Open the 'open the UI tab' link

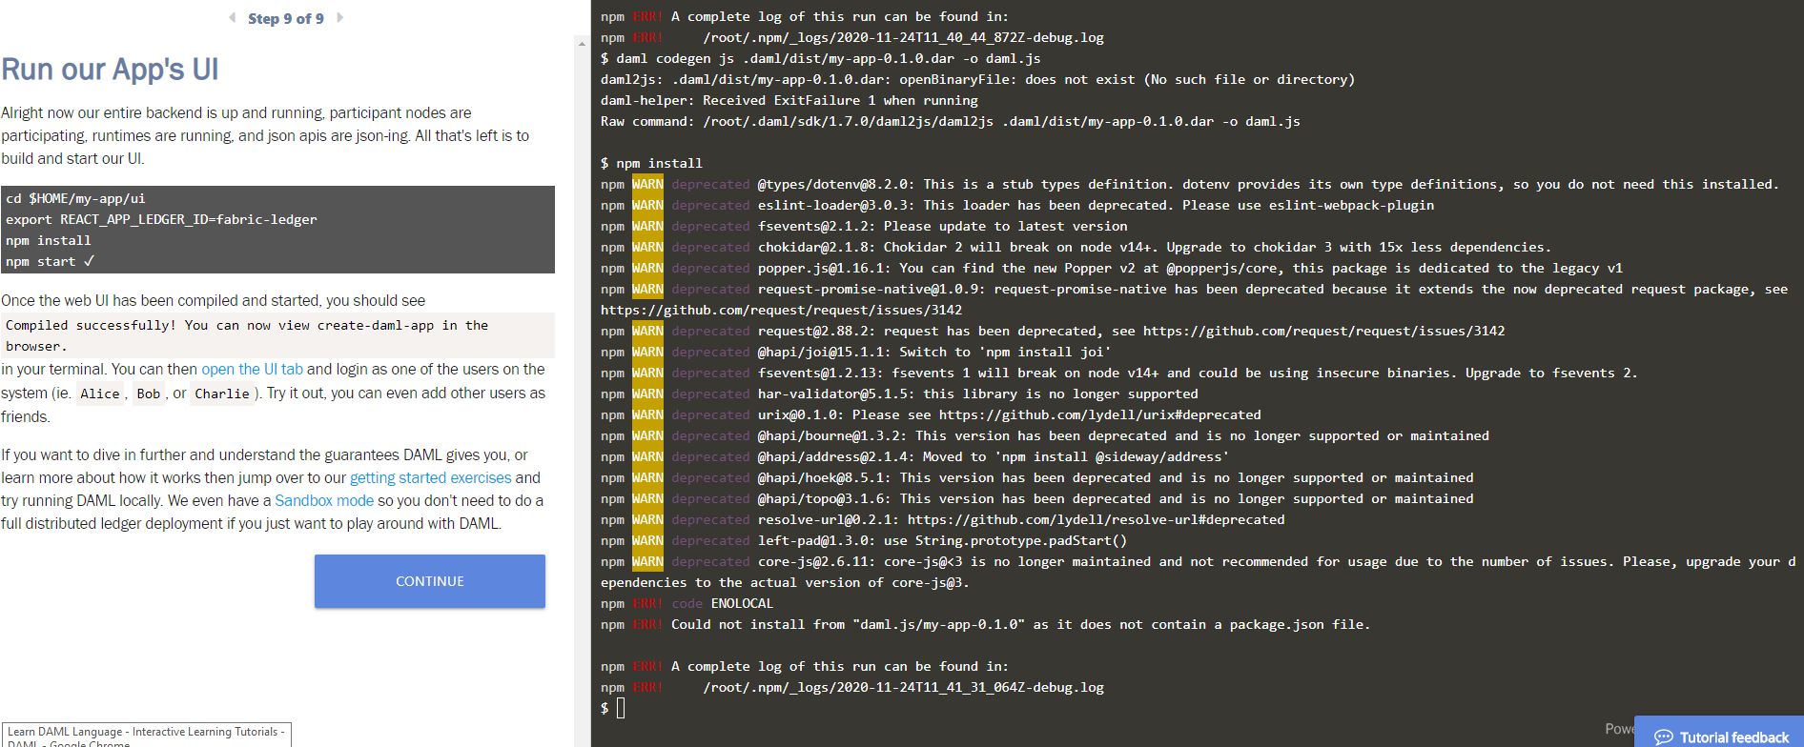coord(252,370)
